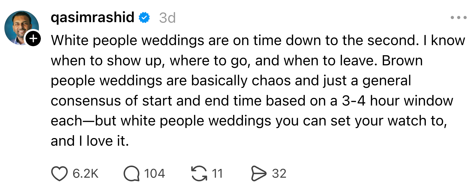Like the post with the heart icon

[x=59, y=174]
